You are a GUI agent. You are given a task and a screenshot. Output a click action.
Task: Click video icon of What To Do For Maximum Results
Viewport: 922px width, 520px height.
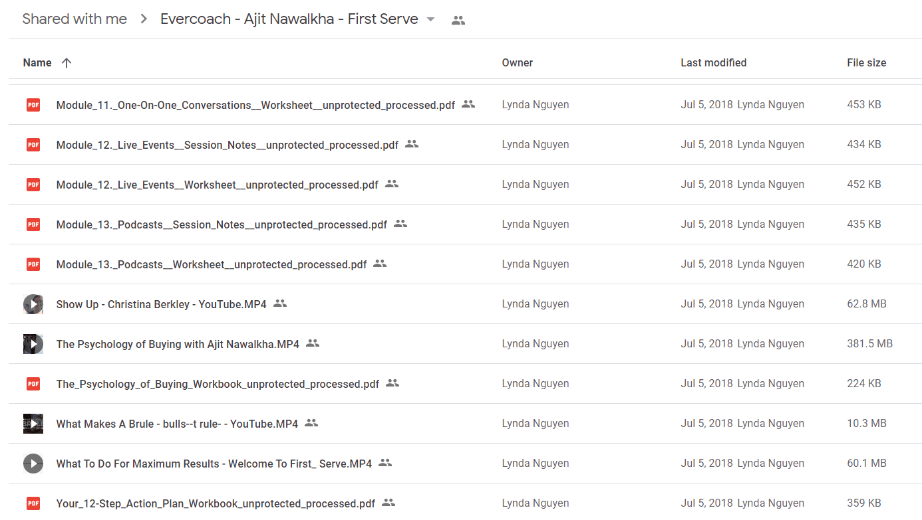click(x=33, y=464)
